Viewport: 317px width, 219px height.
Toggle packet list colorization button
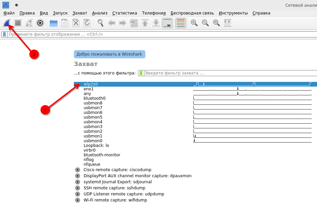coord(181,23)
